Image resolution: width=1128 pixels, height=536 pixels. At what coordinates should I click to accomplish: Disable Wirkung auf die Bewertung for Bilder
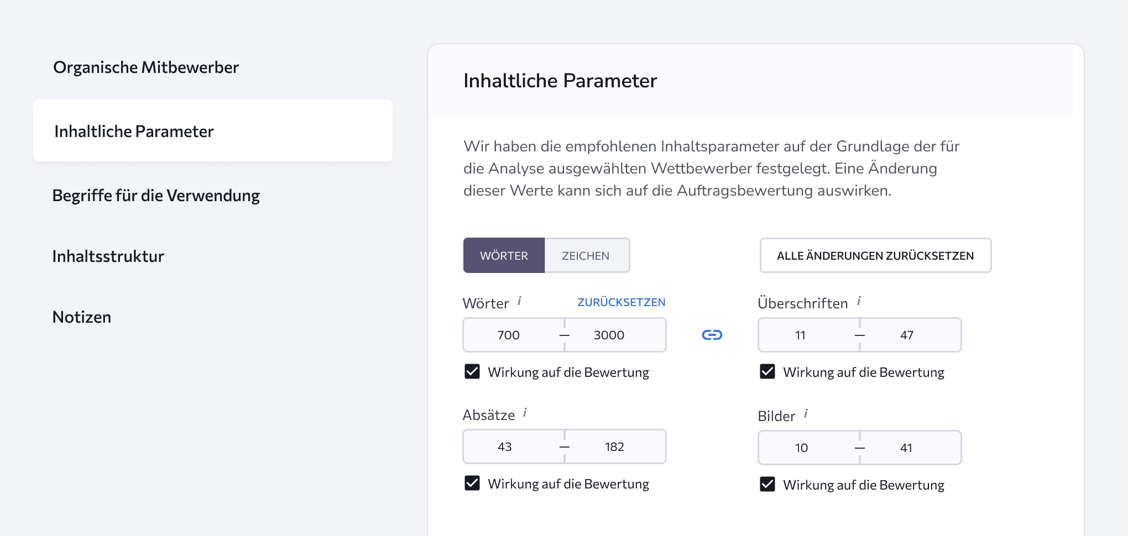[767, 484]
